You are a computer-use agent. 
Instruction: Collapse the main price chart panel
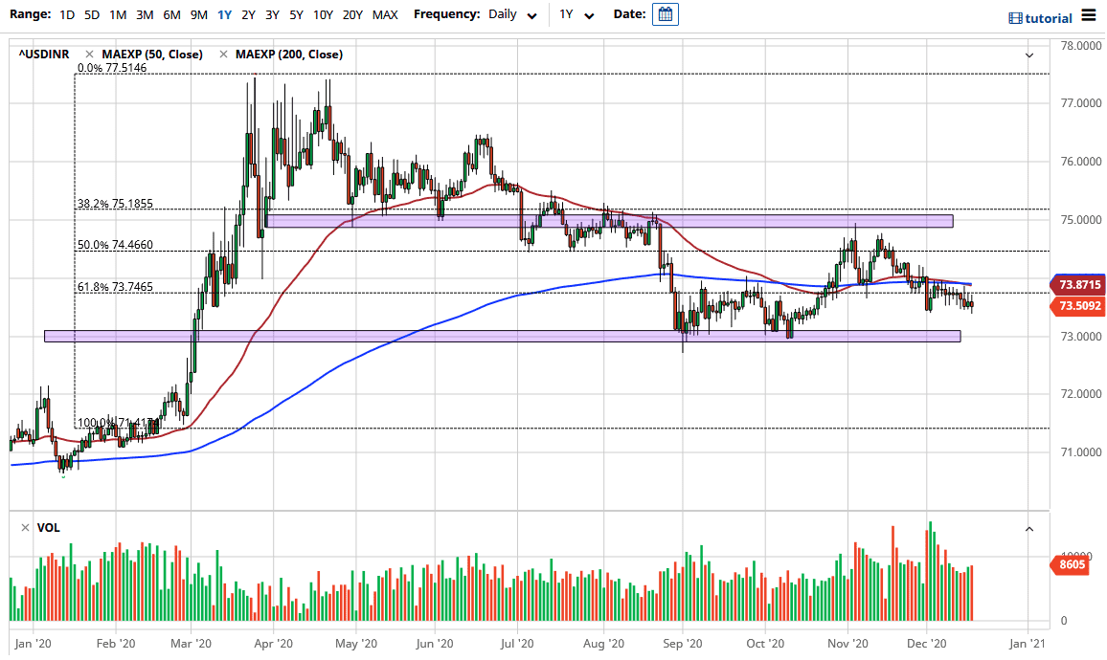(x=1029, y=55)
